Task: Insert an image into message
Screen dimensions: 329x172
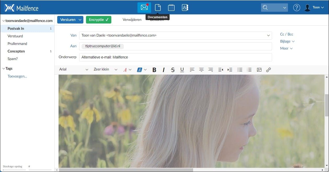Action: pos(259,70)
